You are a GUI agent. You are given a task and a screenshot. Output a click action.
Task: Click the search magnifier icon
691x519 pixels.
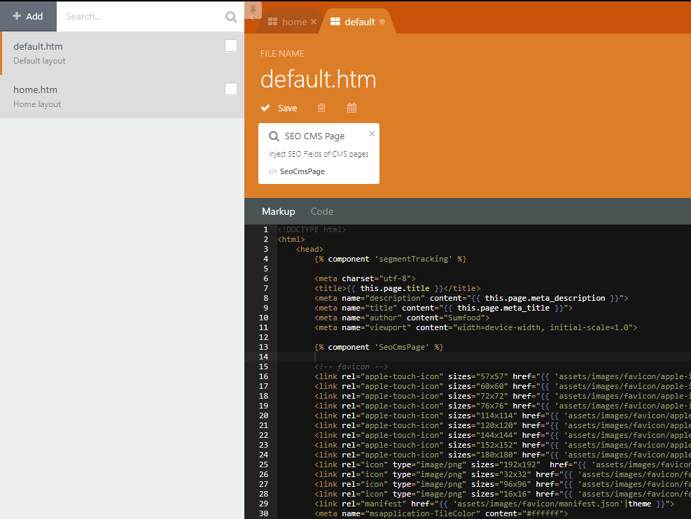(x=231, y=17)
